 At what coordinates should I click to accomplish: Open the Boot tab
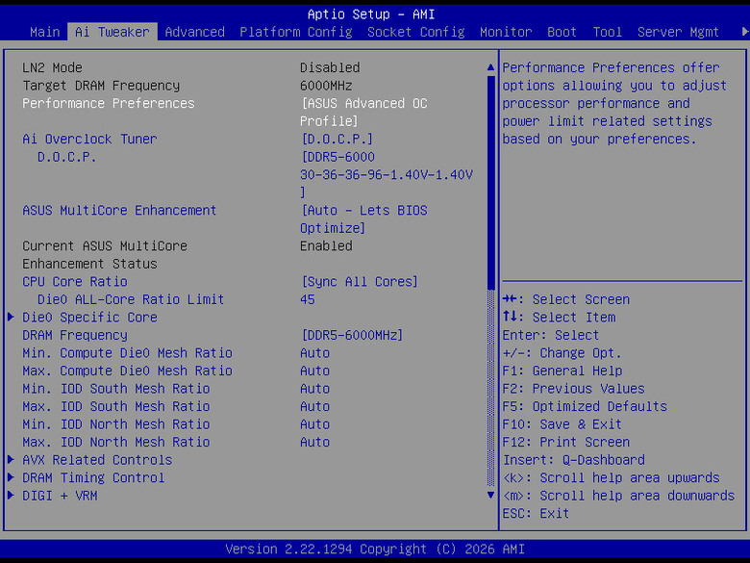[x=562, y=32]
